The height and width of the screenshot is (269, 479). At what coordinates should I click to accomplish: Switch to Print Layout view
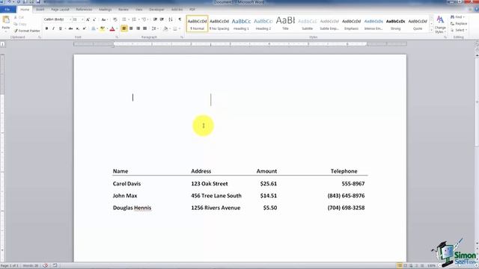point(399,266)
